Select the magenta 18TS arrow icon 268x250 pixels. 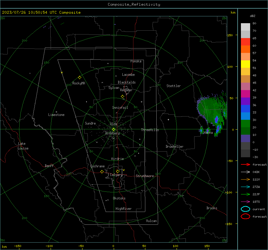(245, 202)
